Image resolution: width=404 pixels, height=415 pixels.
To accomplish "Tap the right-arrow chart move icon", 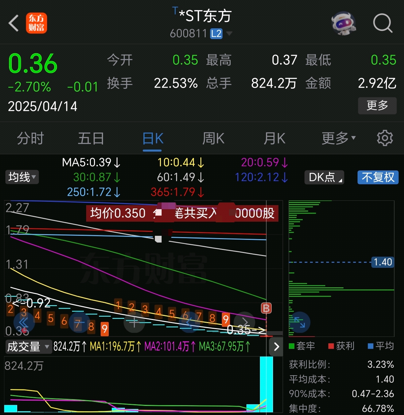I will 244,322.
